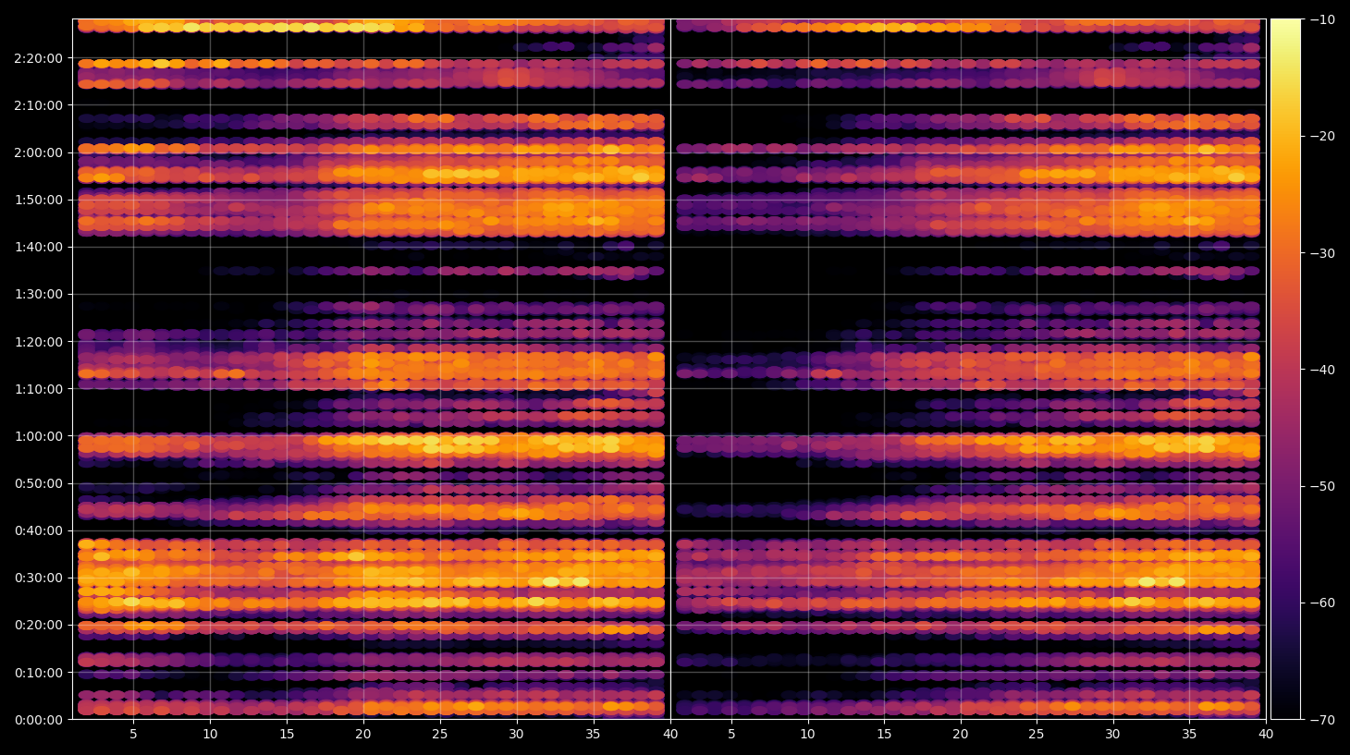
Task: Click x-axis label 25 under the right plot
Action: coord(1037,735)
